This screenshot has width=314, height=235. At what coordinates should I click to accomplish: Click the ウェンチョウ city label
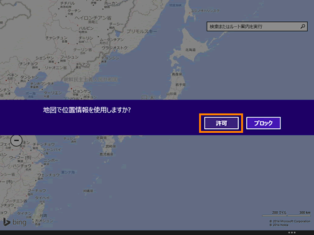[48, 175]
